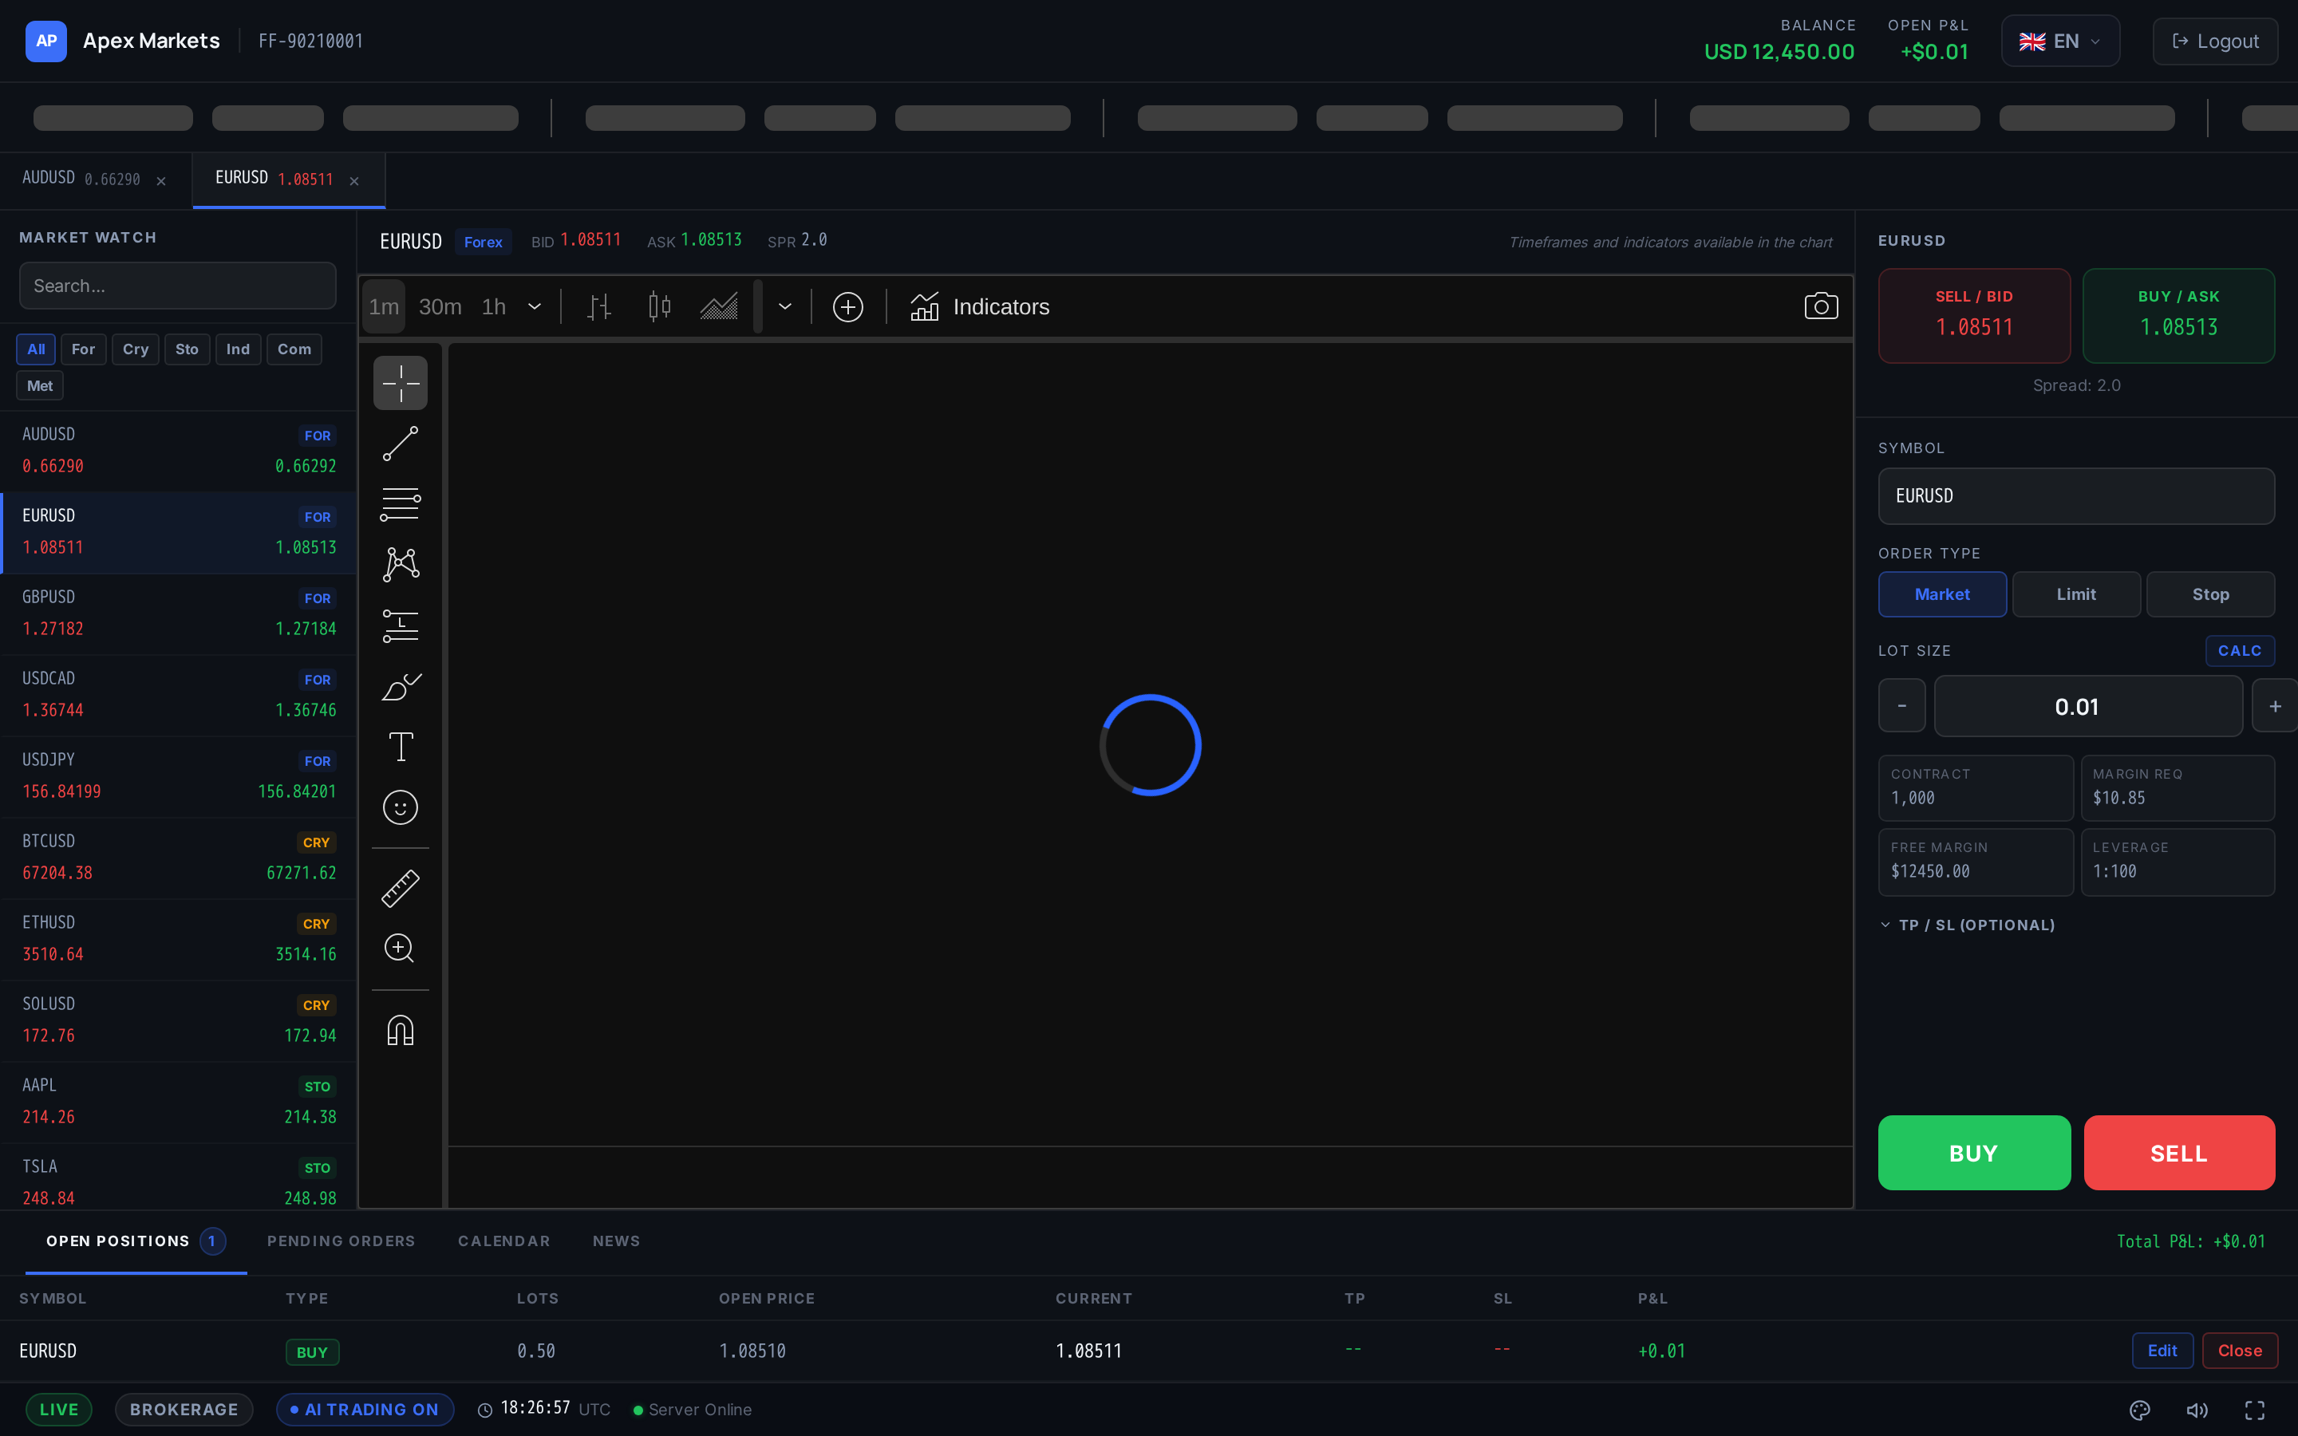Switch chart to area style

[719, 307]
